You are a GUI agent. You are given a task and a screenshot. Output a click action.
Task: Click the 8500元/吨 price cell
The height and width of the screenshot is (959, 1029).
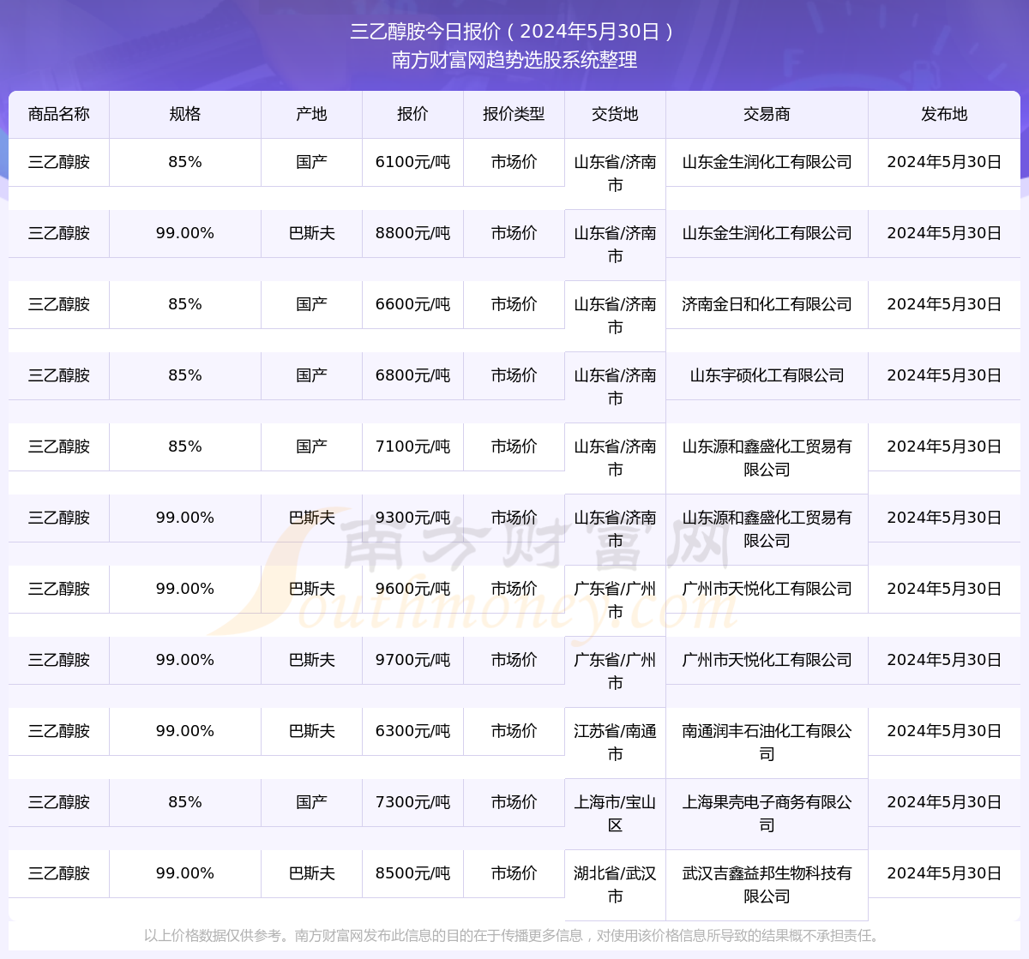point(412,873)
